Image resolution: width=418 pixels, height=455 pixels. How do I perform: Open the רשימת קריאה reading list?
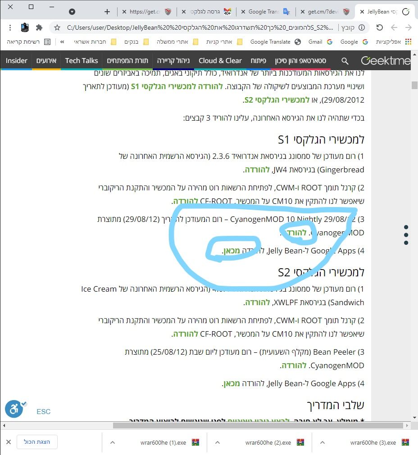pyautogui.click(x=29, y=42)
